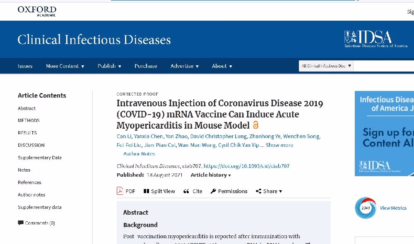Open the About menu

[222, 66]
